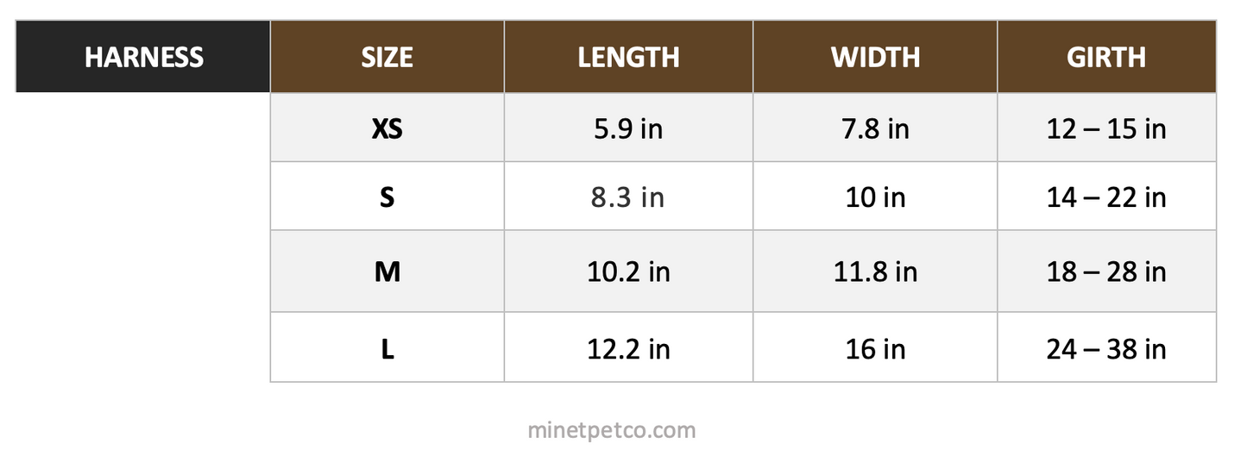The image size is (1247, 475).
Task: Click the 5.9 in length value
Action: pos(629,128)
